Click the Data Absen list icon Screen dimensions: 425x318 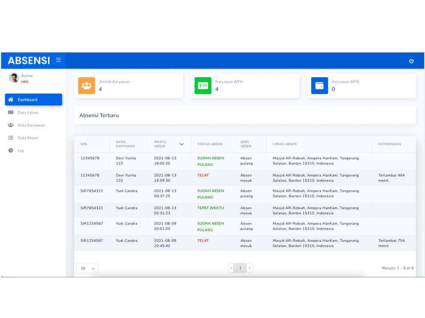point(11,138)
